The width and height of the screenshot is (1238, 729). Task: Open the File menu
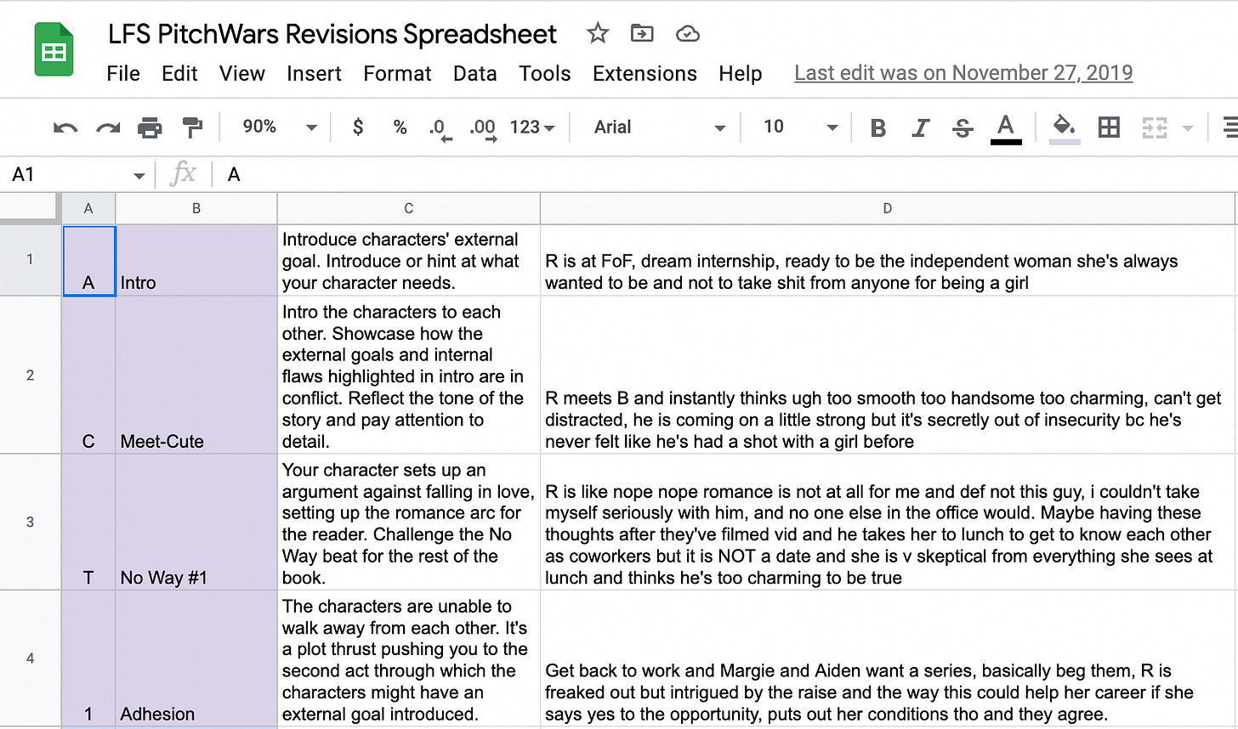[123, 73]
